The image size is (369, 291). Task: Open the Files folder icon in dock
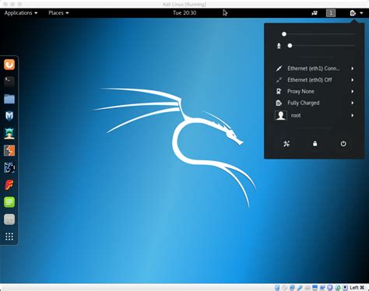tap(9, 99)
